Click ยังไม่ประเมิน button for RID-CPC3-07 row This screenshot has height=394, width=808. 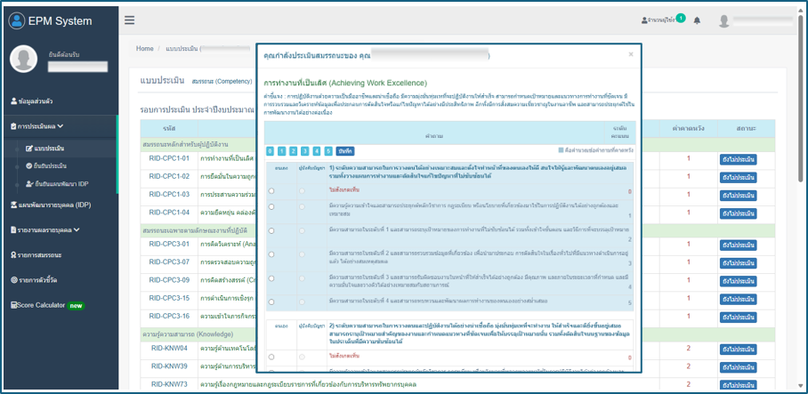click(x=738, y=263)
